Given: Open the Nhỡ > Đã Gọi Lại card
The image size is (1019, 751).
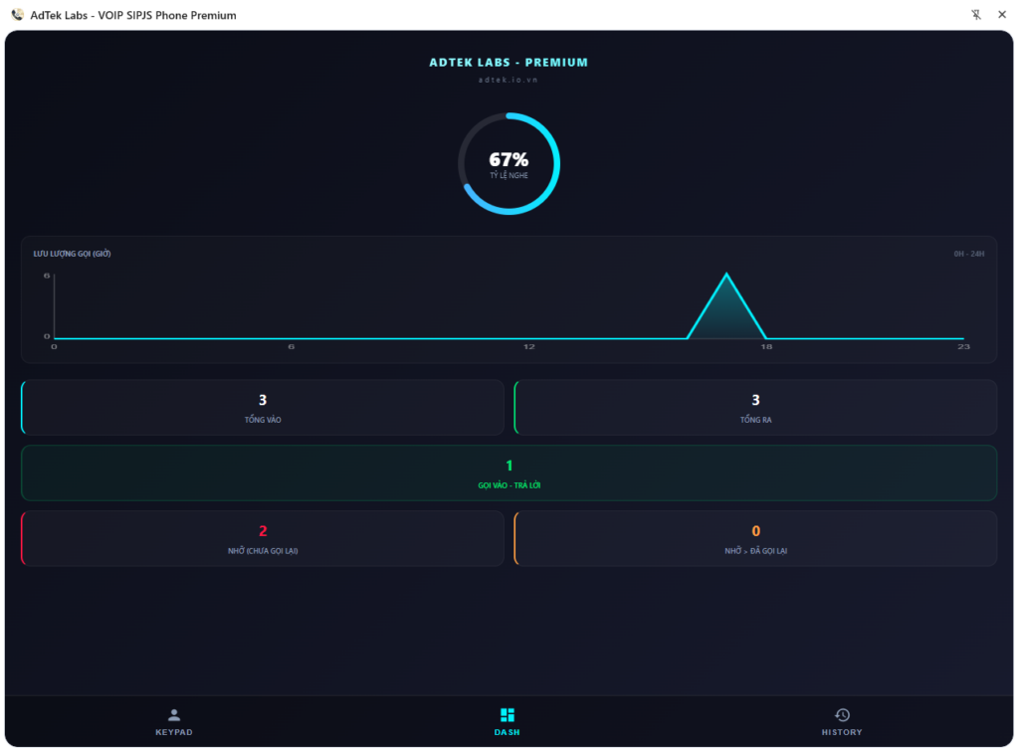Looking at the screenshot, I should point(755,538).
